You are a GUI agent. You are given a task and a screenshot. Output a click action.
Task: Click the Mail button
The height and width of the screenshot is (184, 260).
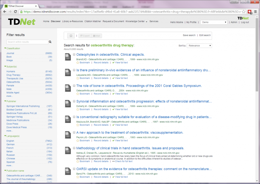(96, 36)
